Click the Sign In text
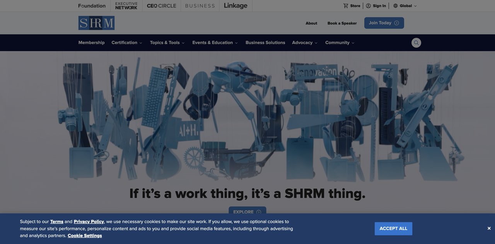This screenshot has width=495, height=244. (x=379, y=6)
